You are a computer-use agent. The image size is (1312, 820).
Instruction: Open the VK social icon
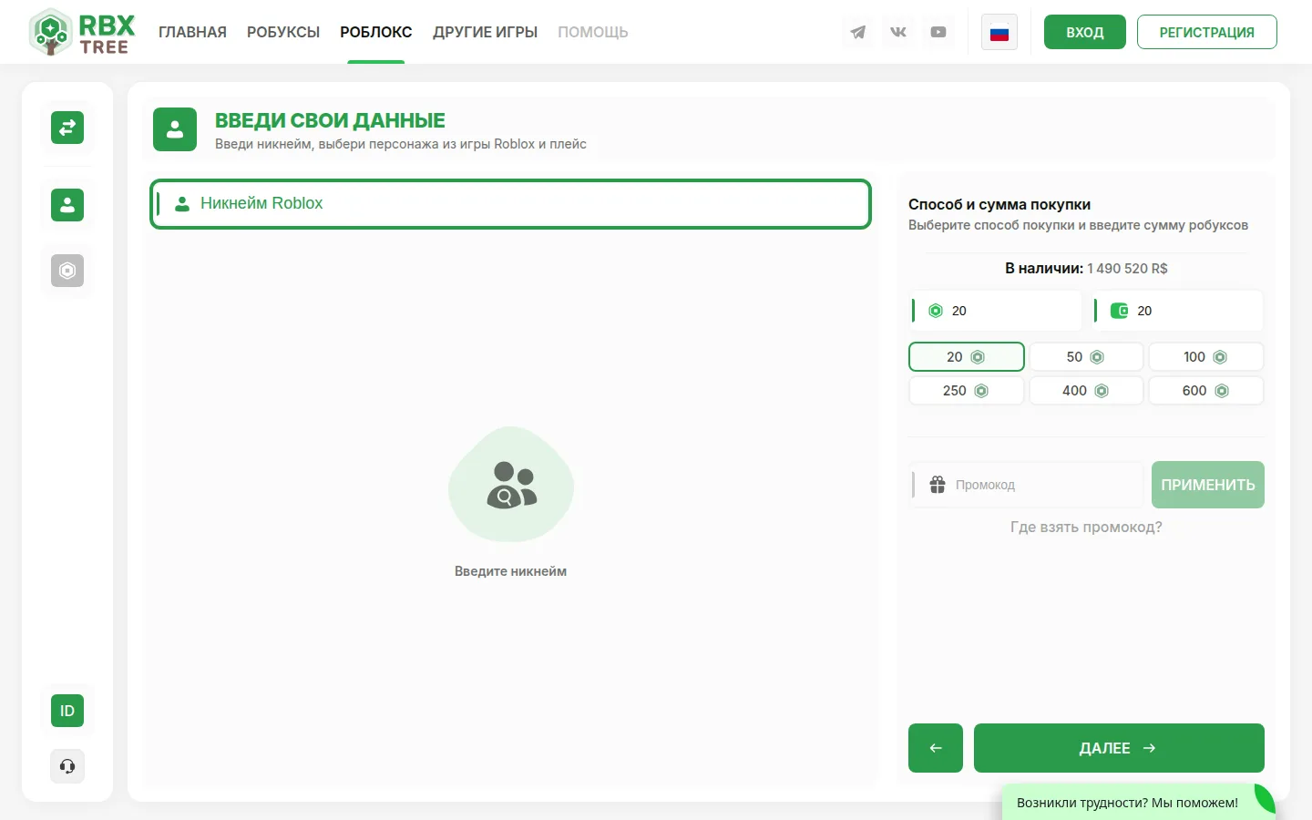(898, 33)
